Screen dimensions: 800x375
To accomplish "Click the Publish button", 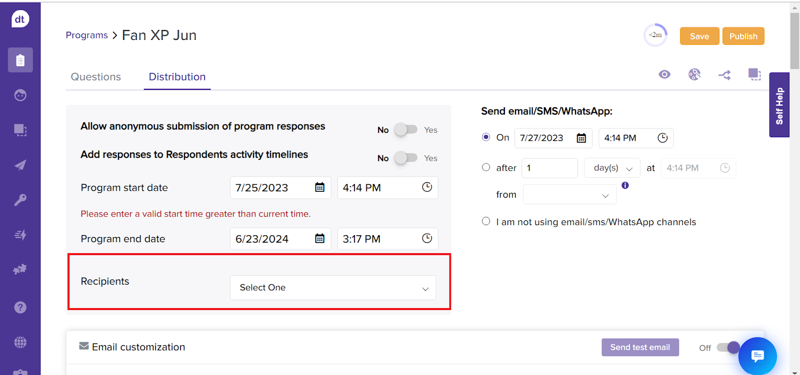I will [x=743, y=36].
